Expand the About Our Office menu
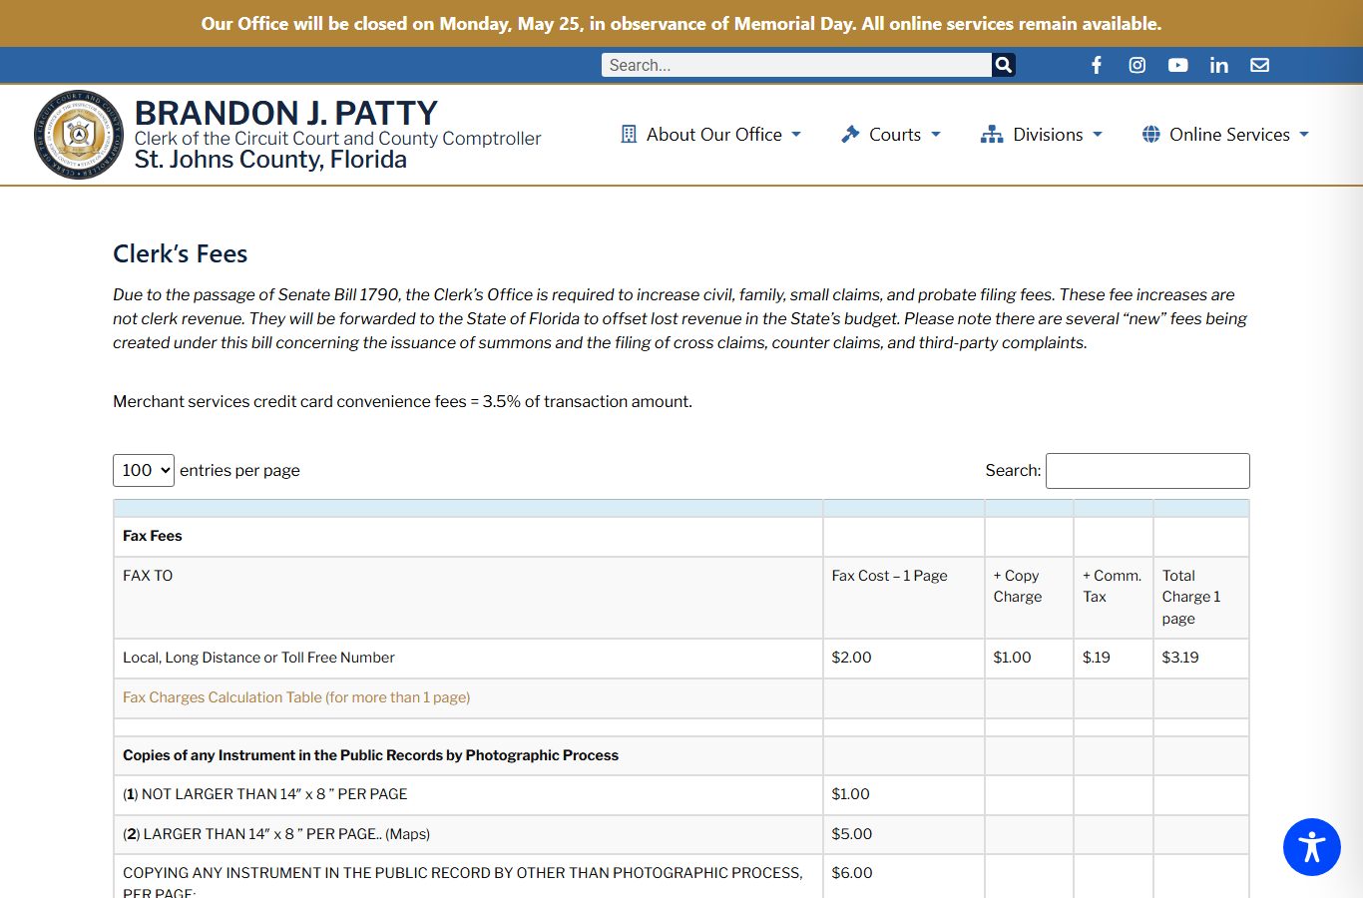Screen dimensions: 1363x898 711,134
